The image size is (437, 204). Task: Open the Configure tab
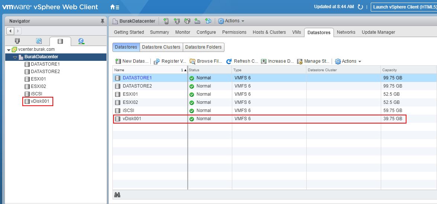pyautogui.click(x=206, y=32)
